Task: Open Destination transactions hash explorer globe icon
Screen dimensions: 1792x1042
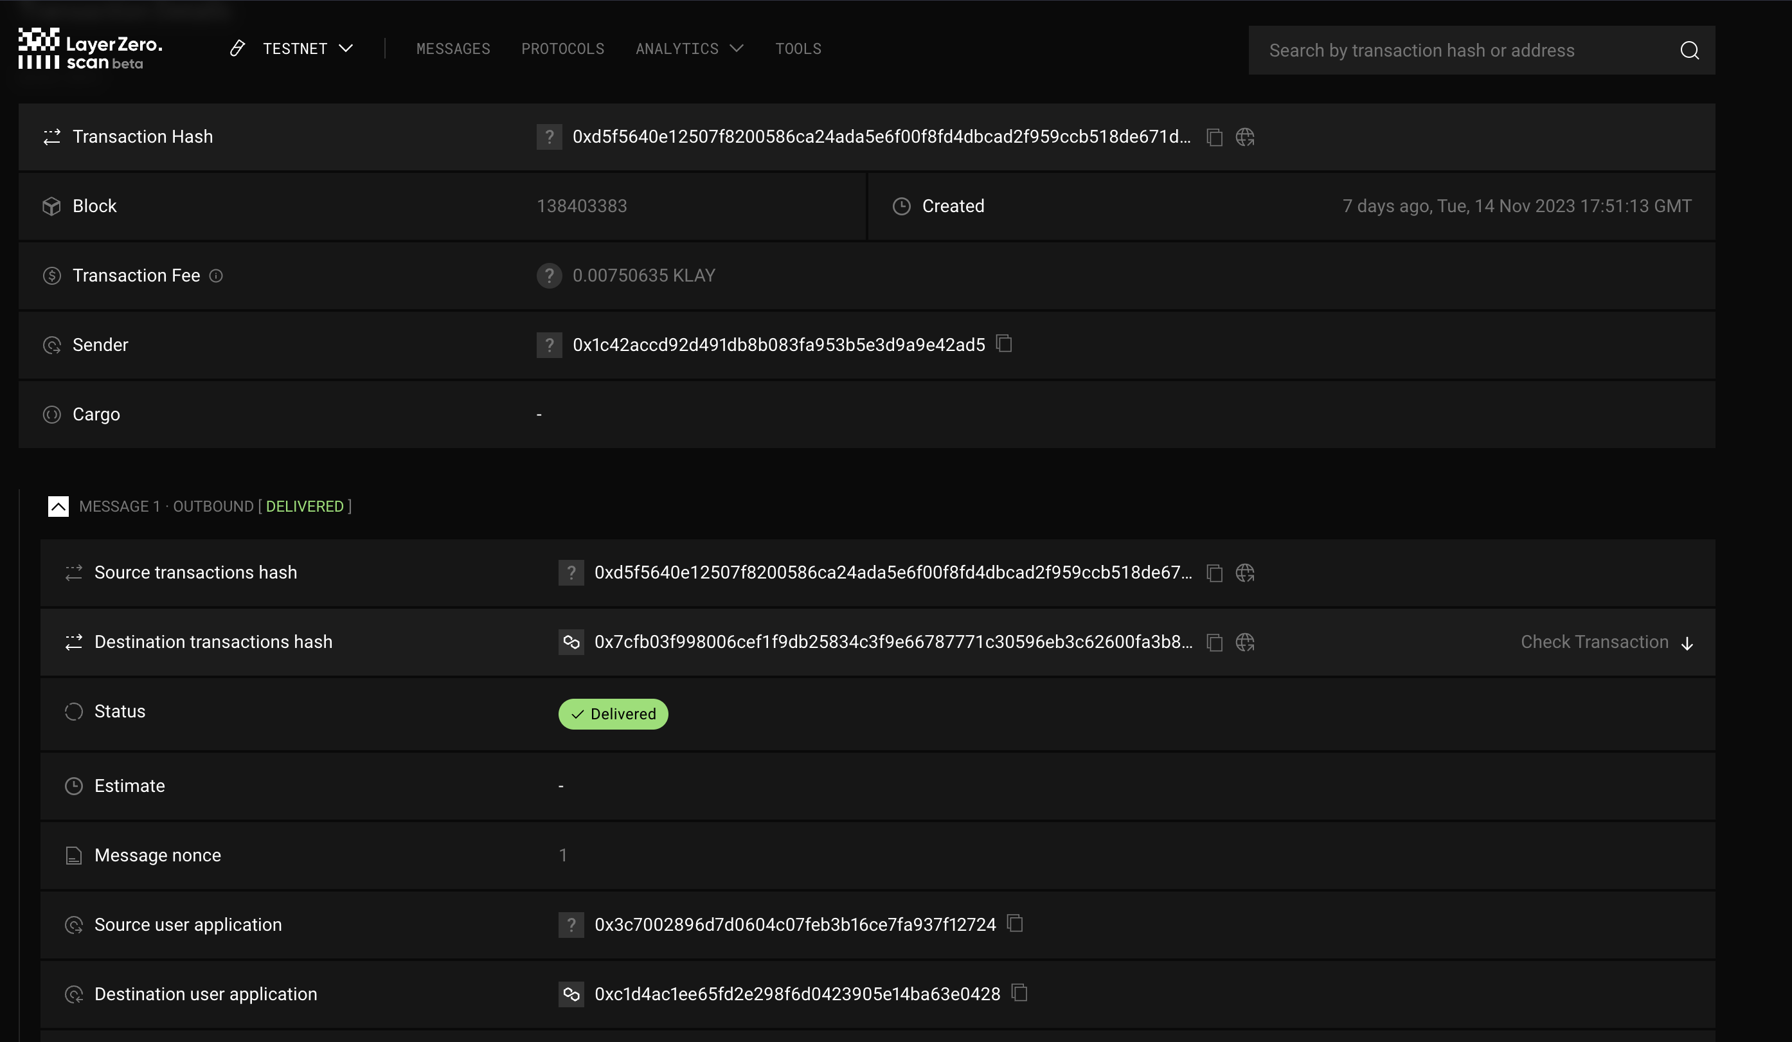Action: pos(1244,643)
